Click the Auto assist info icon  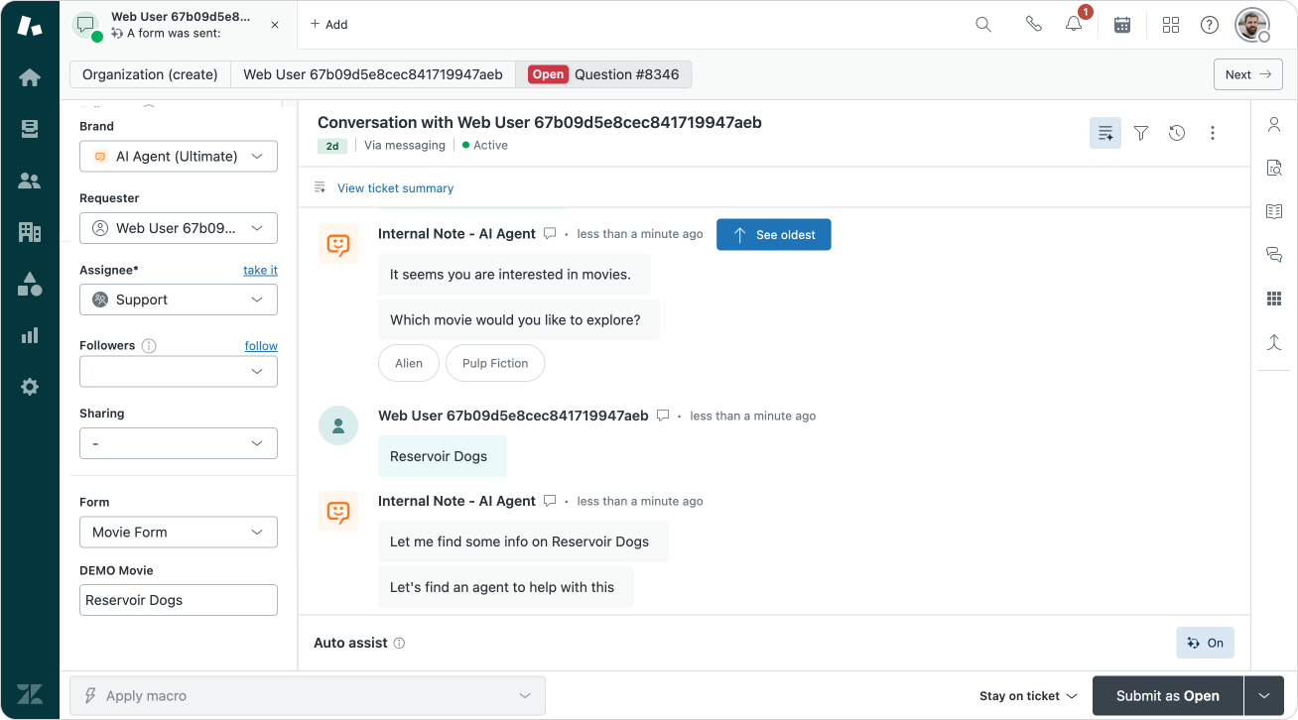[x=399, y=643]
